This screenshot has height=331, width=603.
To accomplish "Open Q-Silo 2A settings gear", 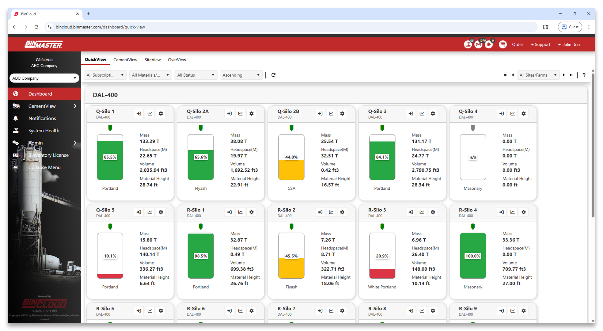I will click(252, 114).
